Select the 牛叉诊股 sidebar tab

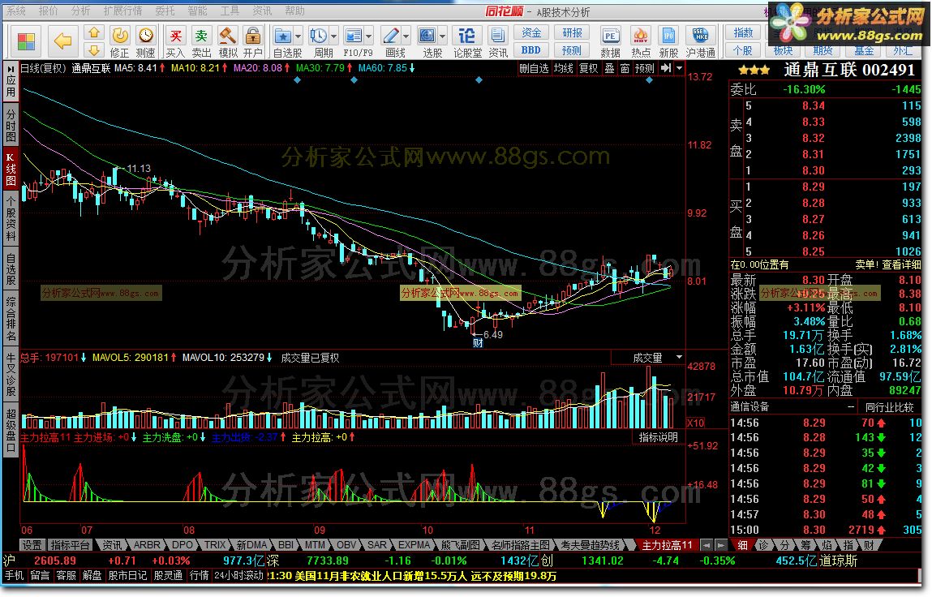click(11, 375)
